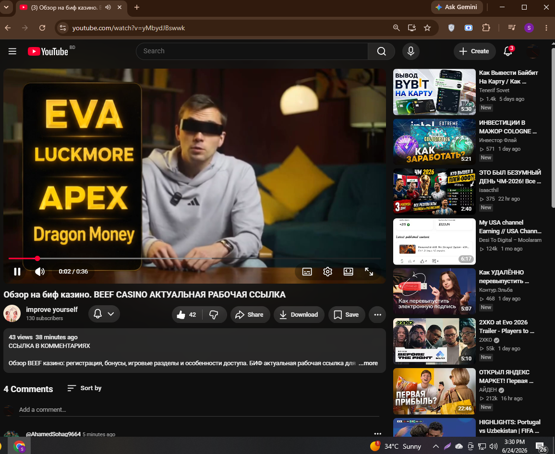Image resolution: width=555 pixels, height=454 pixels.
Task: Open the Windows notification center
Action: [x=541, y=447]
